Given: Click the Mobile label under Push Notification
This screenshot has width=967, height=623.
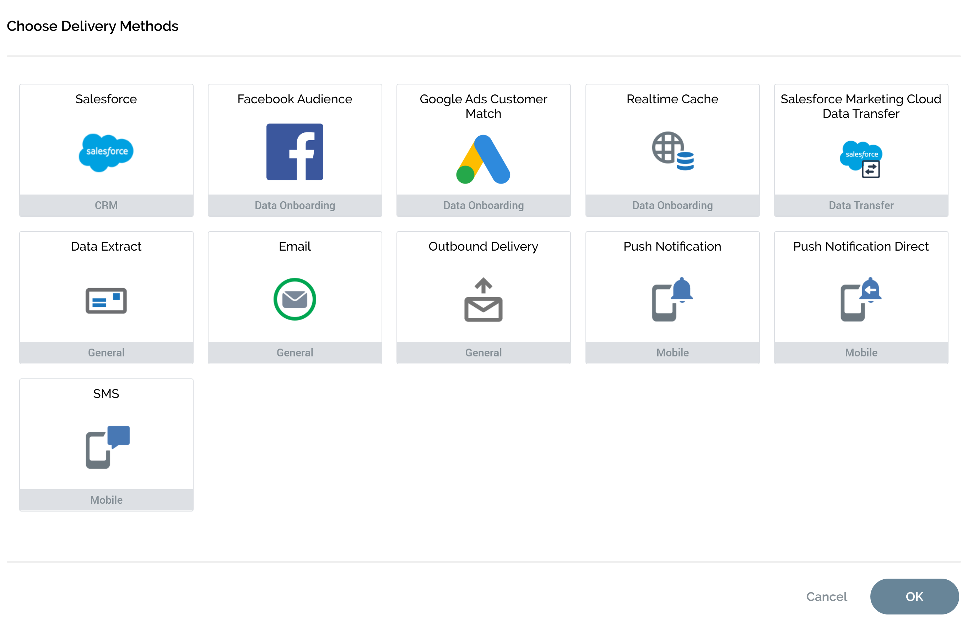Looking at the screenshot, I should coord(672,353).
